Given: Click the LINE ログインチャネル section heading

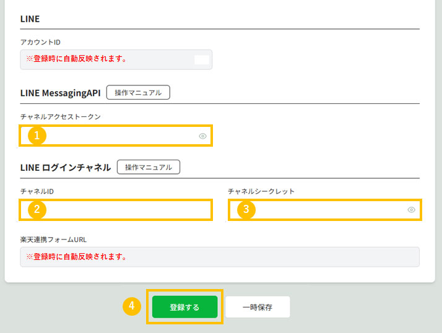Looking at the screenshot, I should tap(66, 167).
